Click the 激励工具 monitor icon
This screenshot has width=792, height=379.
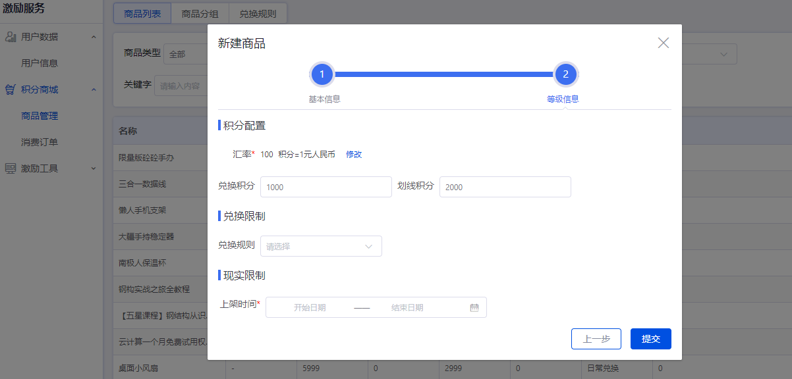11,168
